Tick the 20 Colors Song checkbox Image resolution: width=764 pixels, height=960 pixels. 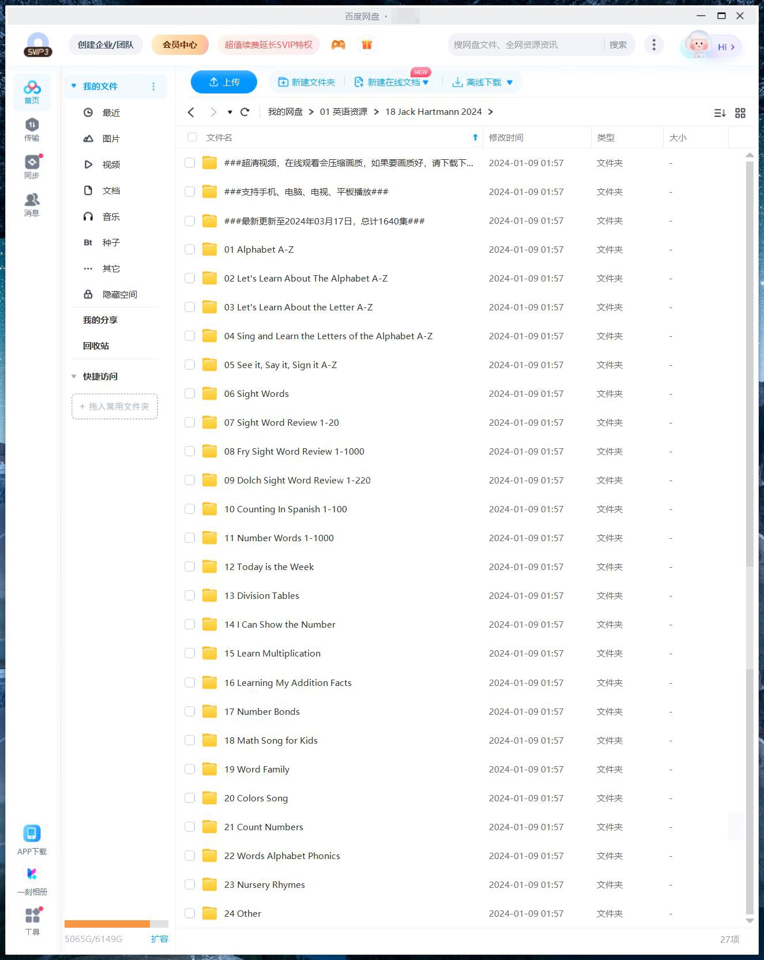click(190, 798)
